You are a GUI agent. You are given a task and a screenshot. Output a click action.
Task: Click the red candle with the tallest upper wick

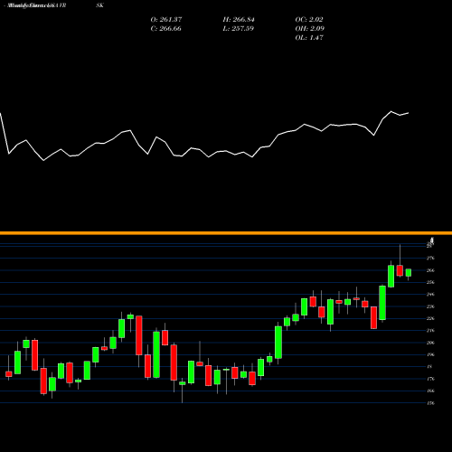tap(400, 270)
